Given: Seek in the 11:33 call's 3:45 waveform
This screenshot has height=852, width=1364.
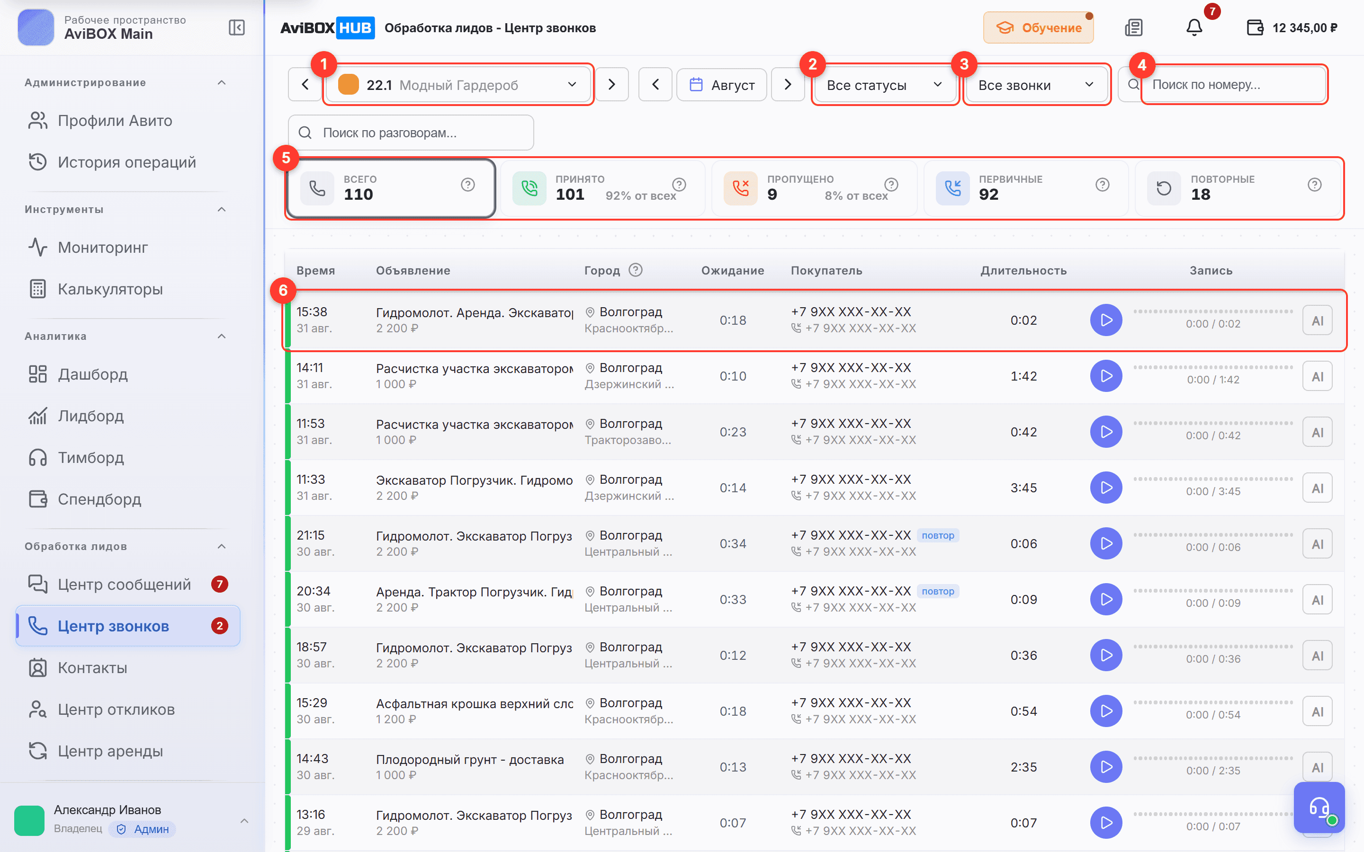Looking at the screenshot, I should pos(1213,479).
